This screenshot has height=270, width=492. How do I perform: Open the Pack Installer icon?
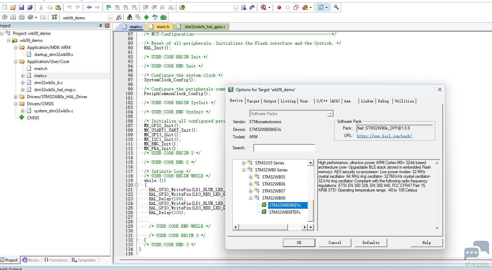pyautogui.click(x=164, y=17)
